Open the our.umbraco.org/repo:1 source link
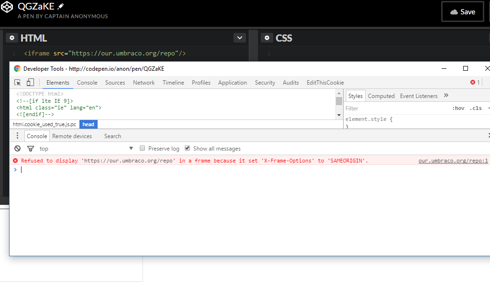The image size is (490, 304). click(x=453, y=161)
